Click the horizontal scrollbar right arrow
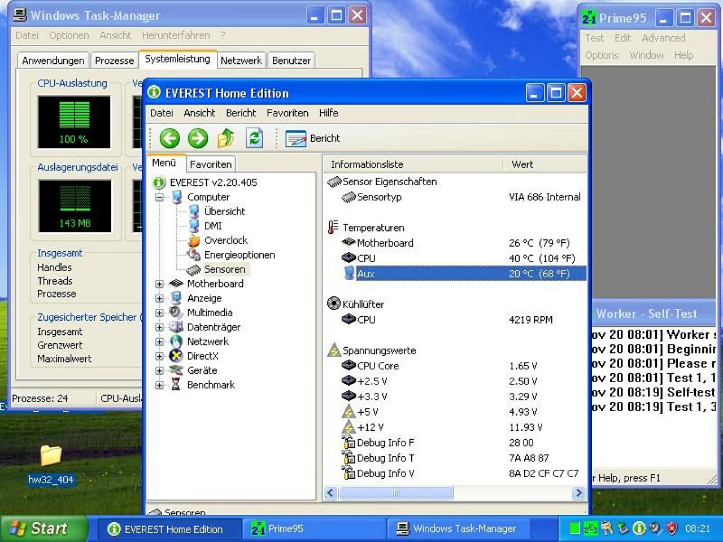 pyautogui.click(x=578, y=493)
